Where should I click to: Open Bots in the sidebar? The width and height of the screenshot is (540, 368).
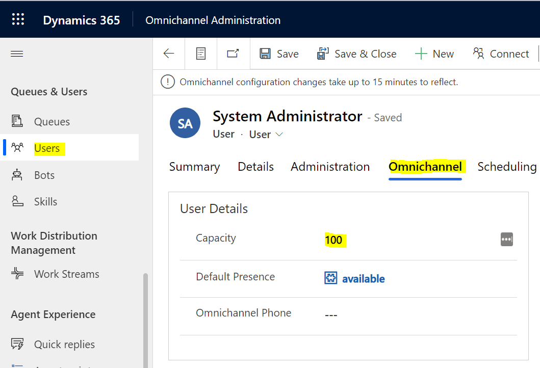(x=44, y=175)
